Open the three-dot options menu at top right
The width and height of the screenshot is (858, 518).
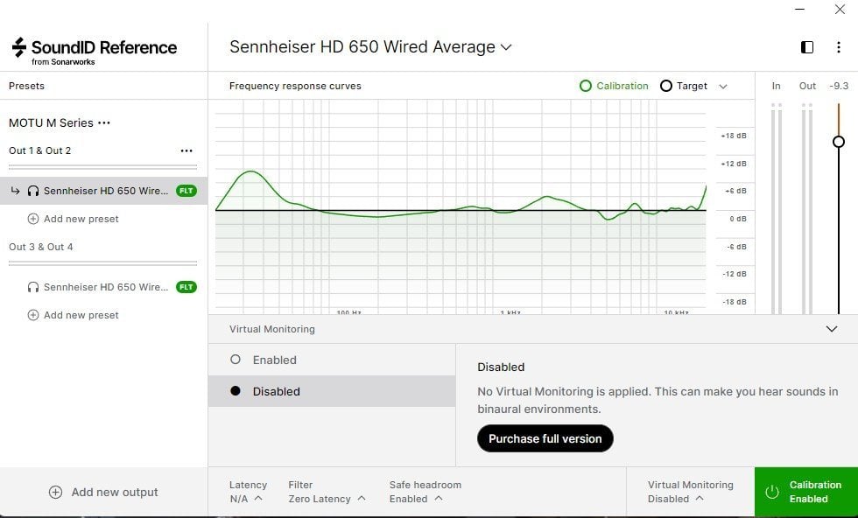(x=839, y=47)
